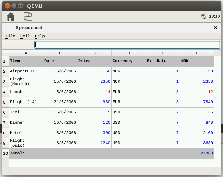Focus the cell formula input field
Viewport: 223px width, 177px height.
pos(127,45)
